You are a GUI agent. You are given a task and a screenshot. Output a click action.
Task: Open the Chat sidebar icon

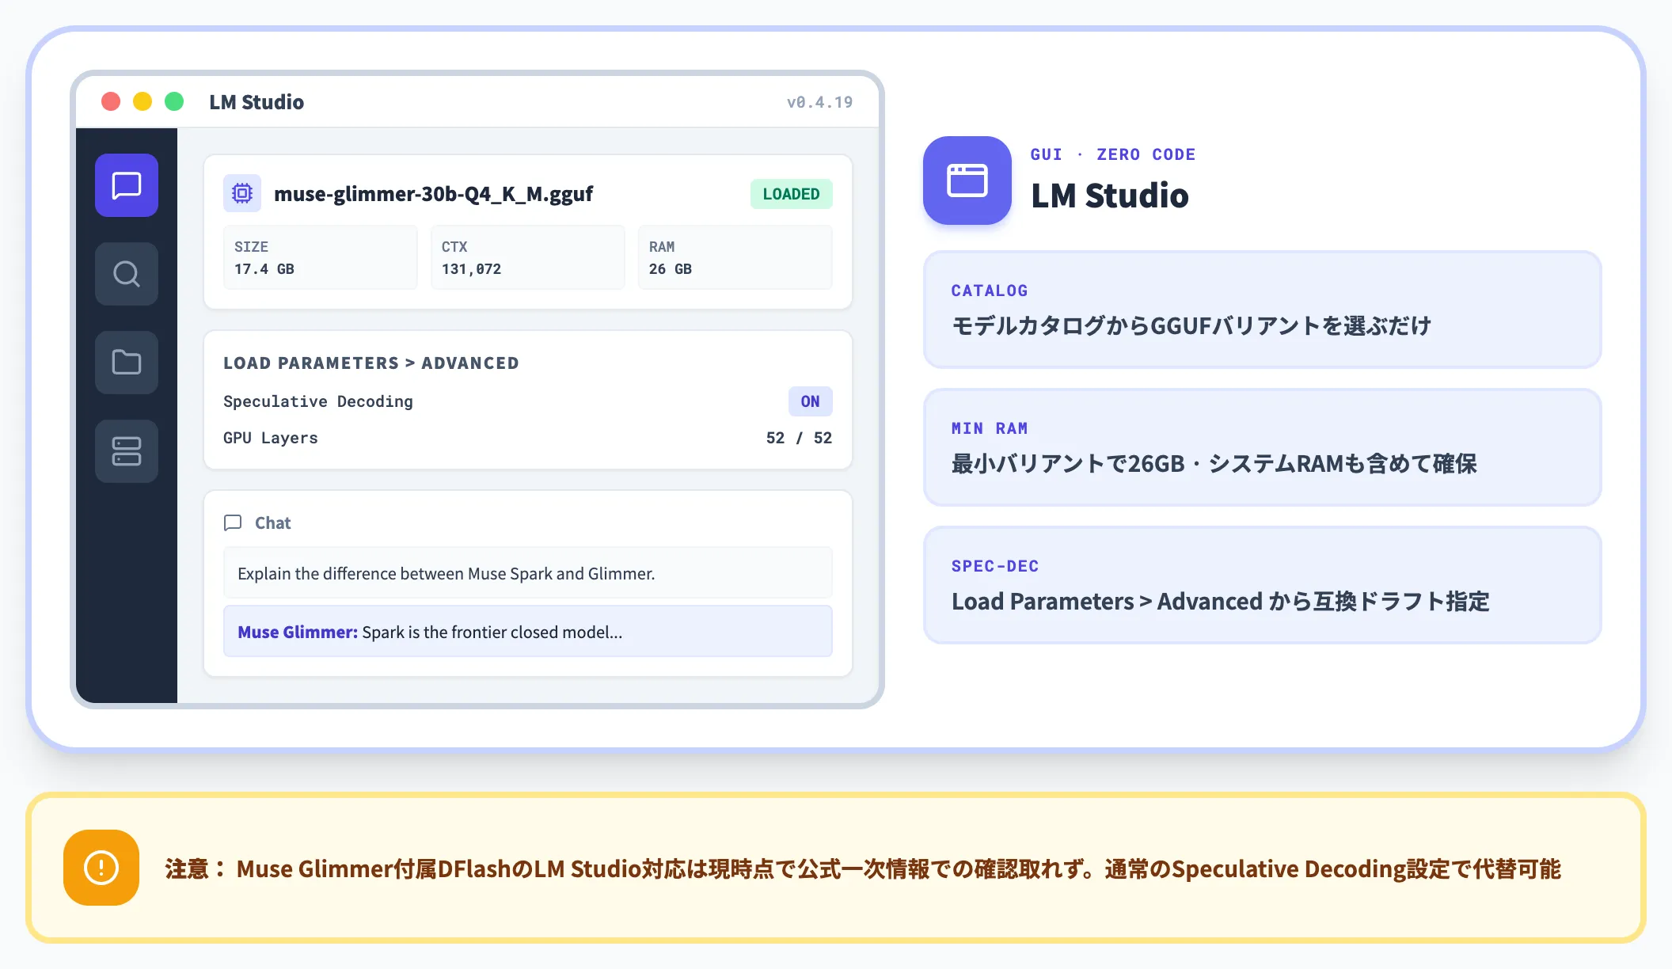127,185
